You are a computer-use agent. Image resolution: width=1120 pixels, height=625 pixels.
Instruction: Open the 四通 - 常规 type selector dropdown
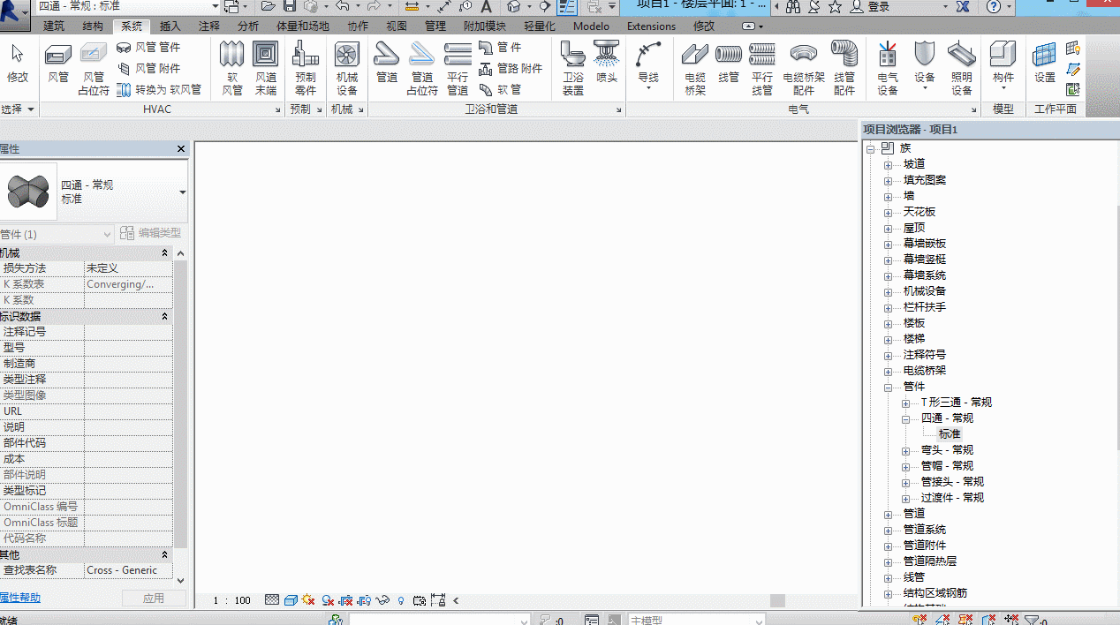(x=183, y=192)
